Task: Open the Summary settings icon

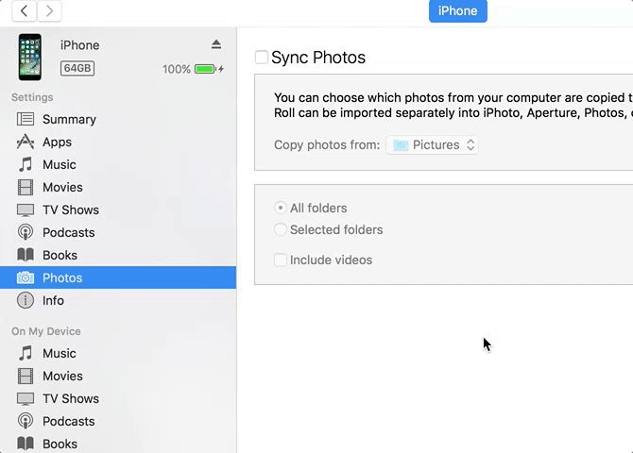Action: (x=26, y=120)
